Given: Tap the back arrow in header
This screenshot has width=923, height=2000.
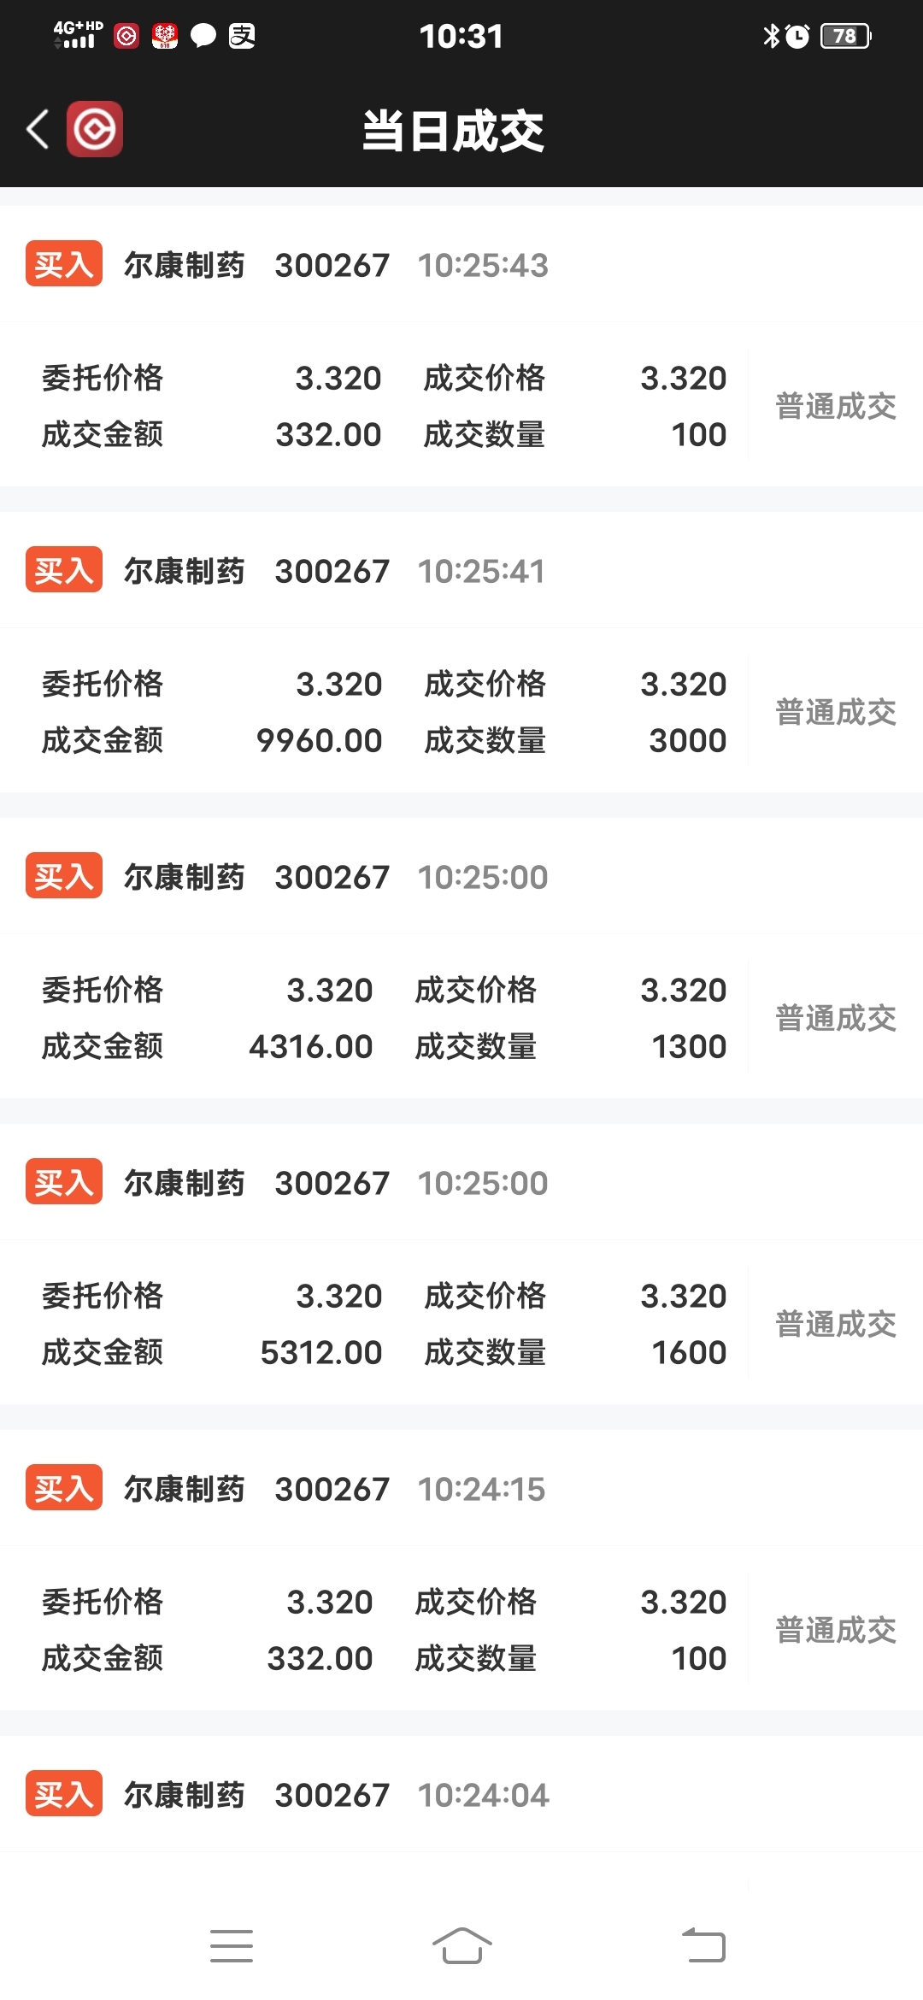Looking at the screenshot, I should point(38,130).
